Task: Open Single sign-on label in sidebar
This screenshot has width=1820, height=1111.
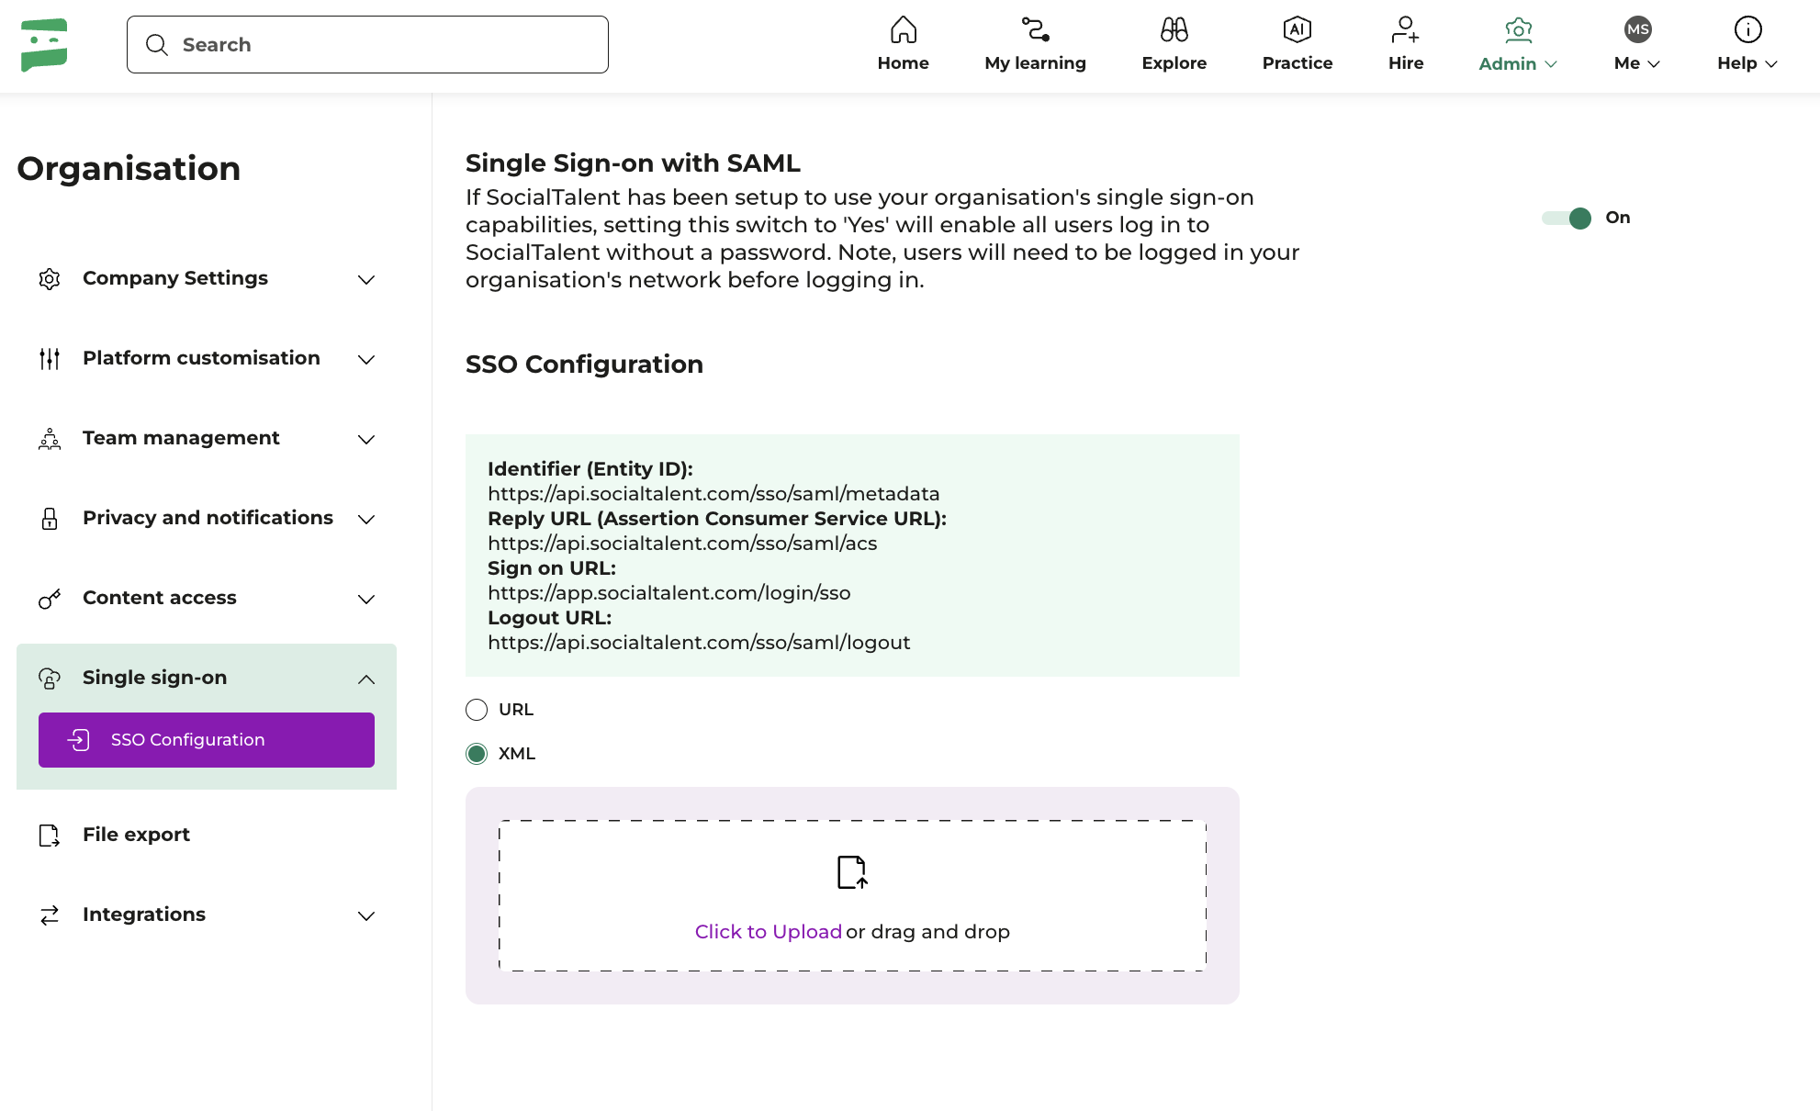Action: [154, 678]
